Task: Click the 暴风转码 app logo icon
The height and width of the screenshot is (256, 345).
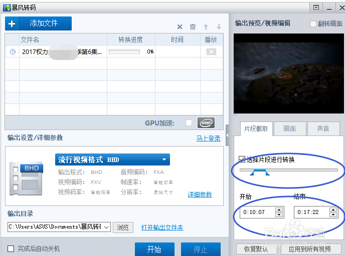Action: (7, 7)
